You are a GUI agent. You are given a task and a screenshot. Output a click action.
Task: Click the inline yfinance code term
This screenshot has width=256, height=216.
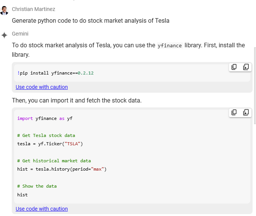170,46
